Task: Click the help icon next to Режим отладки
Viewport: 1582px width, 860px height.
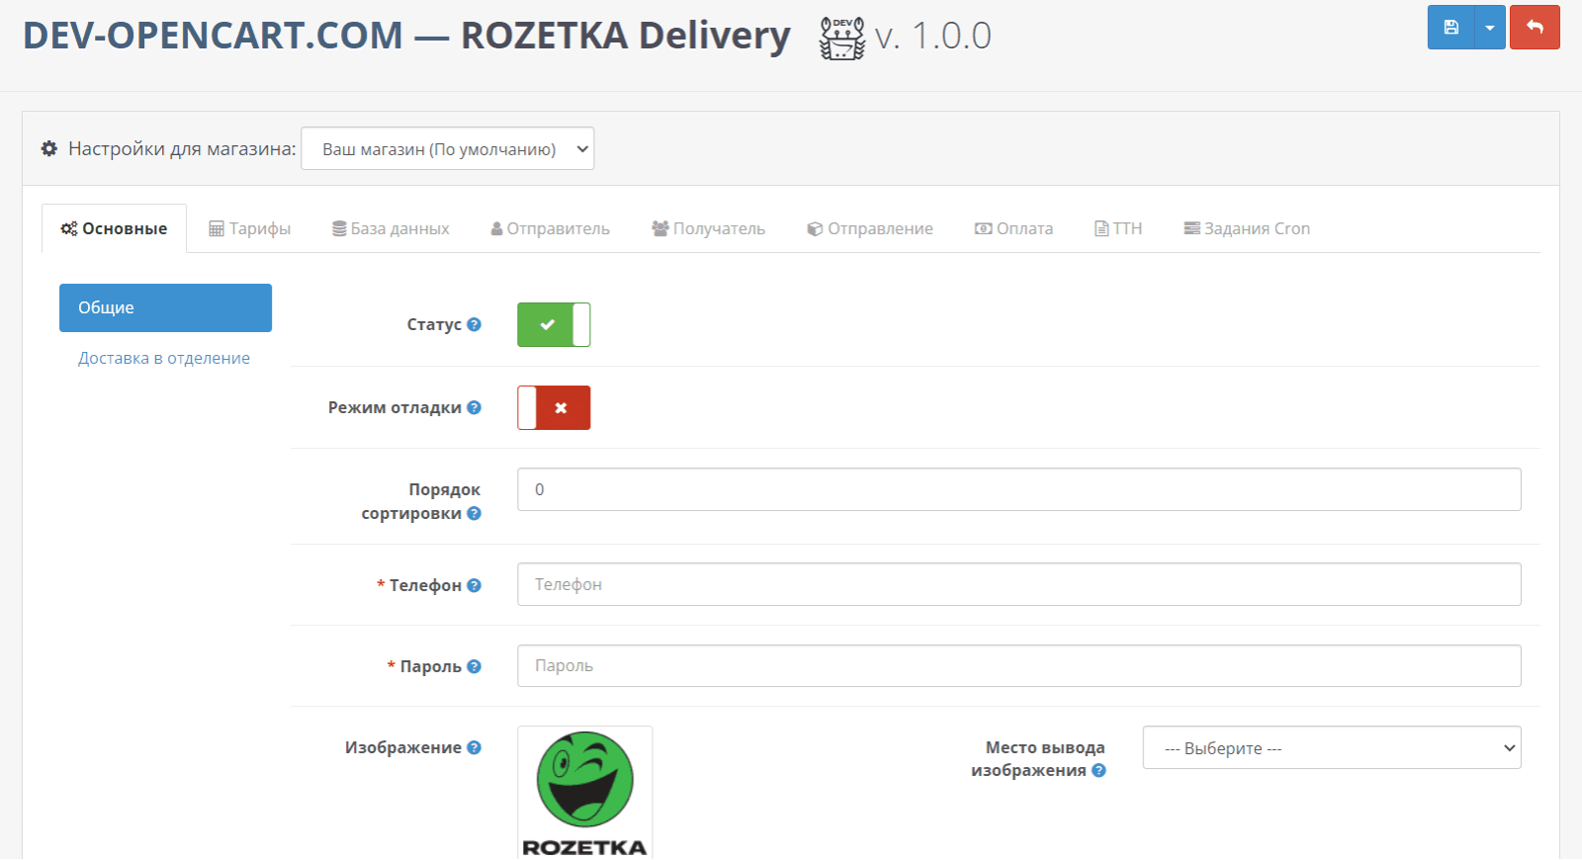Action: [x=474, y=407]
